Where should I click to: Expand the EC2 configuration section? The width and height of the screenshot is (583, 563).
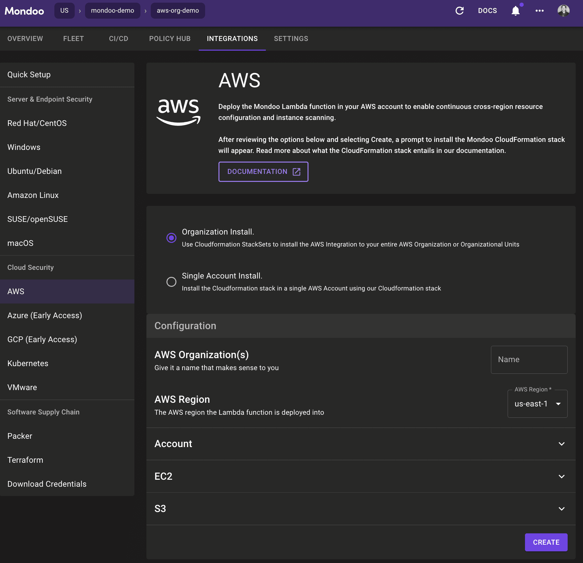[x=562, y=476]
